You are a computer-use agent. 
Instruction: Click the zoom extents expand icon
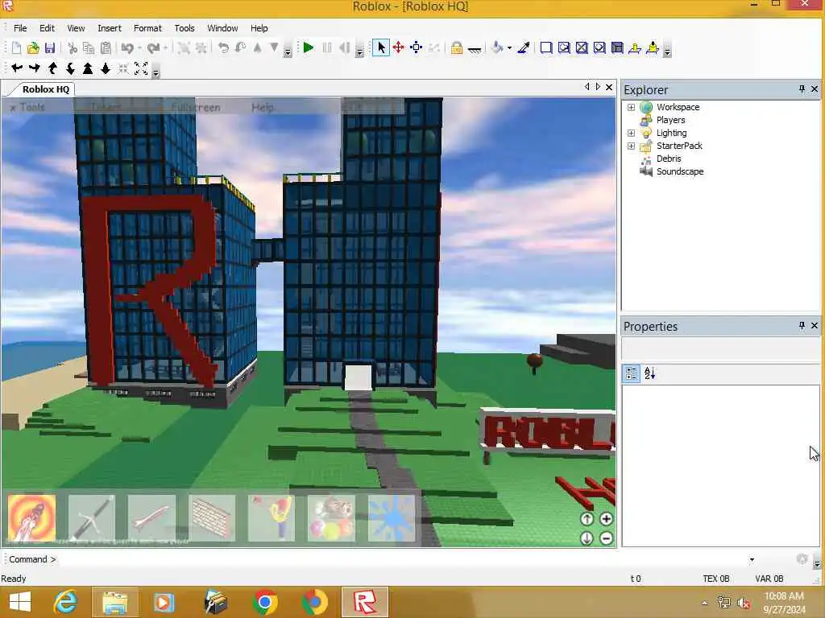(x=141, y=68)
